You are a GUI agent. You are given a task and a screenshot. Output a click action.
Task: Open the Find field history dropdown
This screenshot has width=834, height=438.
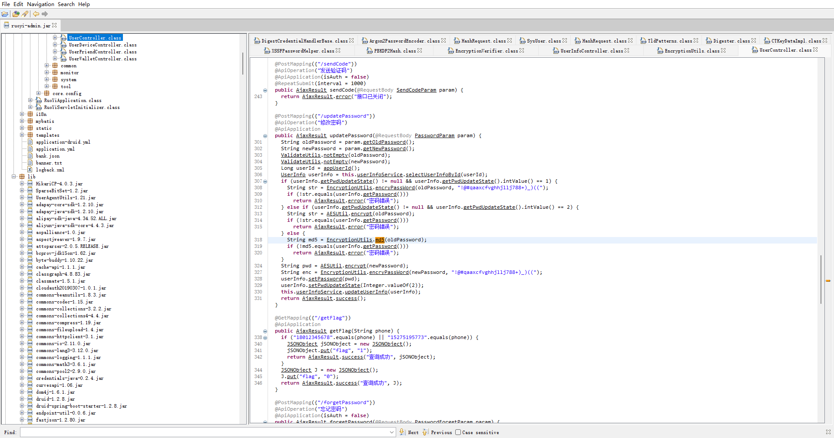click(391, 432)
